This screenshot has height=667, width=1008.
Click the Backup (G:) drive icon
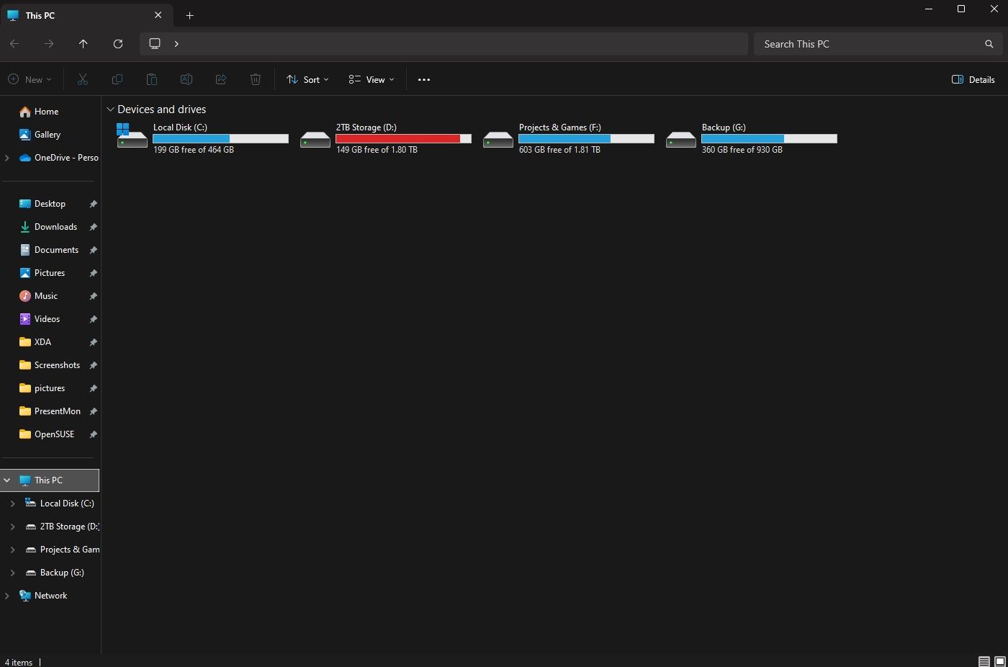(x=681, y=139)
